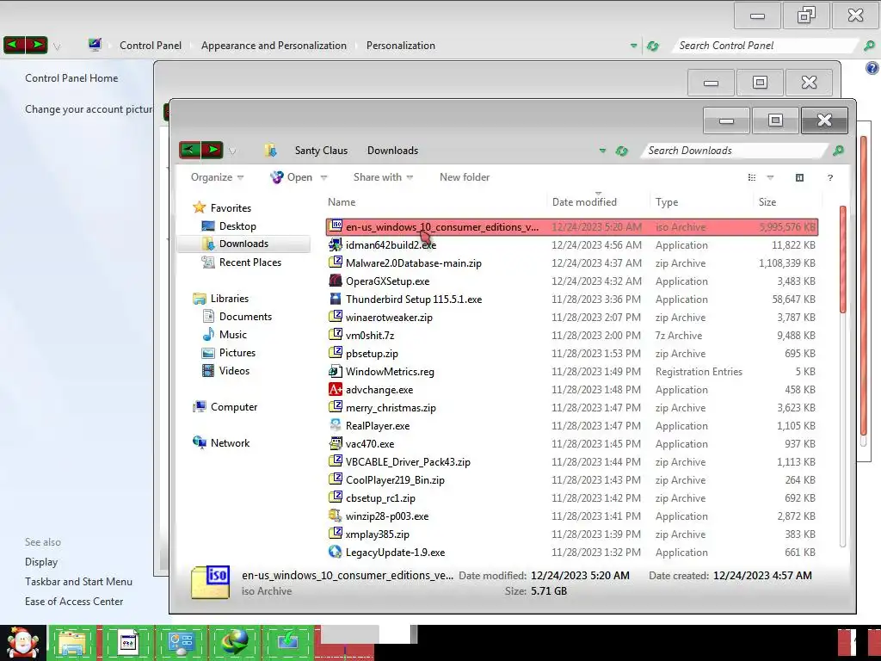Click the Thunderbird Setup icon
Image resolution: width=881 pixels, height=661 pixels.
coord(336,299)
